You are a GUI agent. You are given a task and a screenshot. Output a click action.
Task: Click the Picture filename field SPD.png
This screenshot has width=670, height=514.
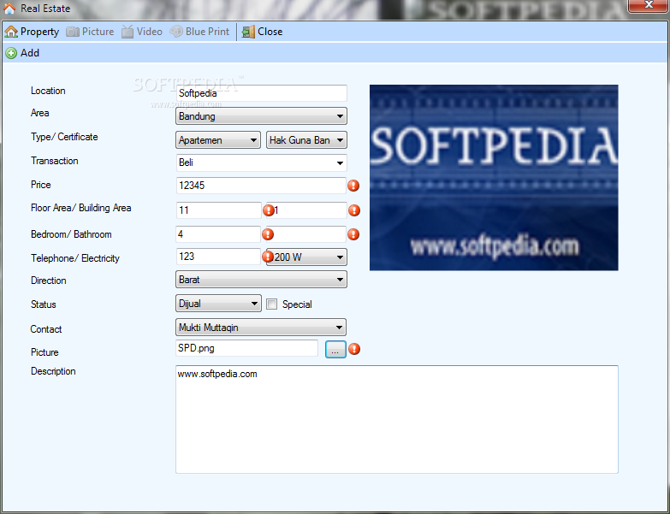click(x=246, y=348)
